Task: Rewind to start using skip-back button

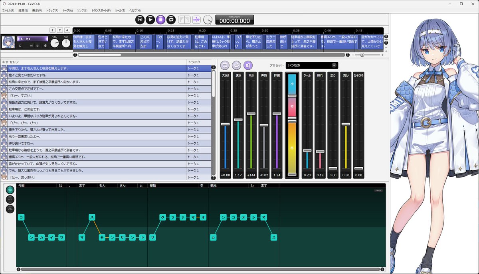Action: coord(140,19)
